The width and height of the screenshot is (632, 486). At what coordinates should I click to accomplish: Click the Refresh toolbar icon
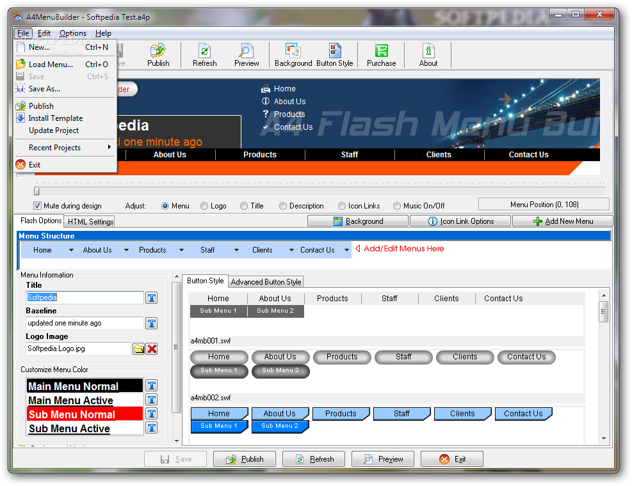[x=204, y=55]
